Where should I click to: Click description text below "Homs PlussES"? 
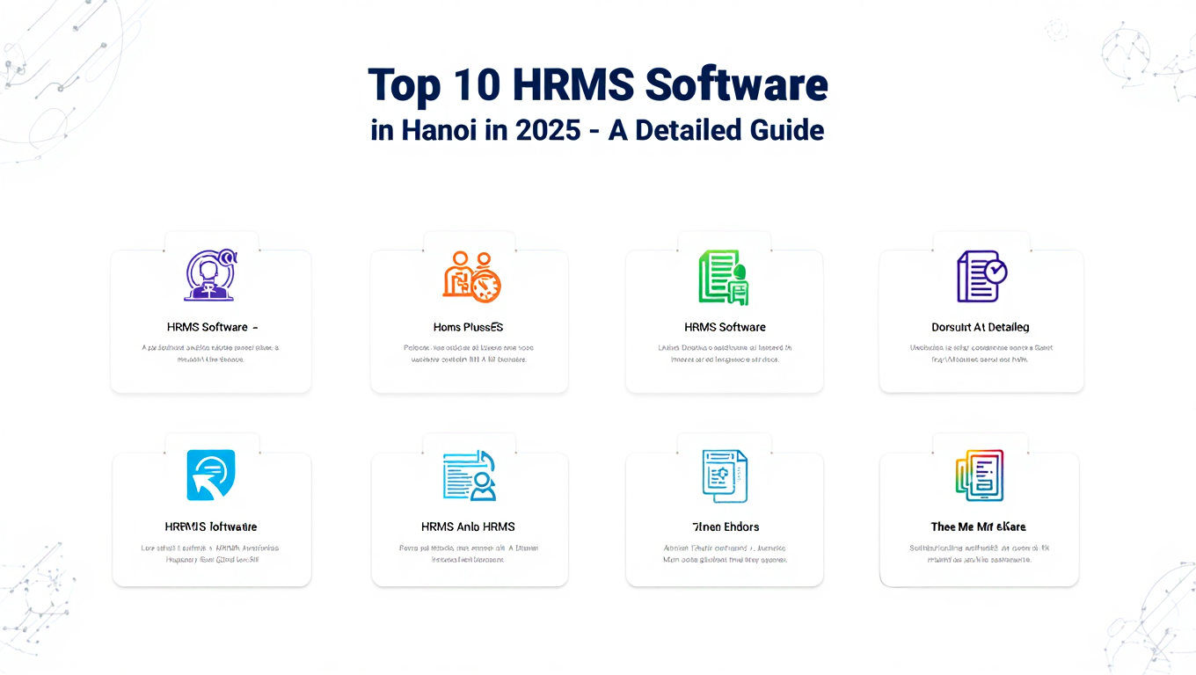pyautogui.click(x=468, y=353)
